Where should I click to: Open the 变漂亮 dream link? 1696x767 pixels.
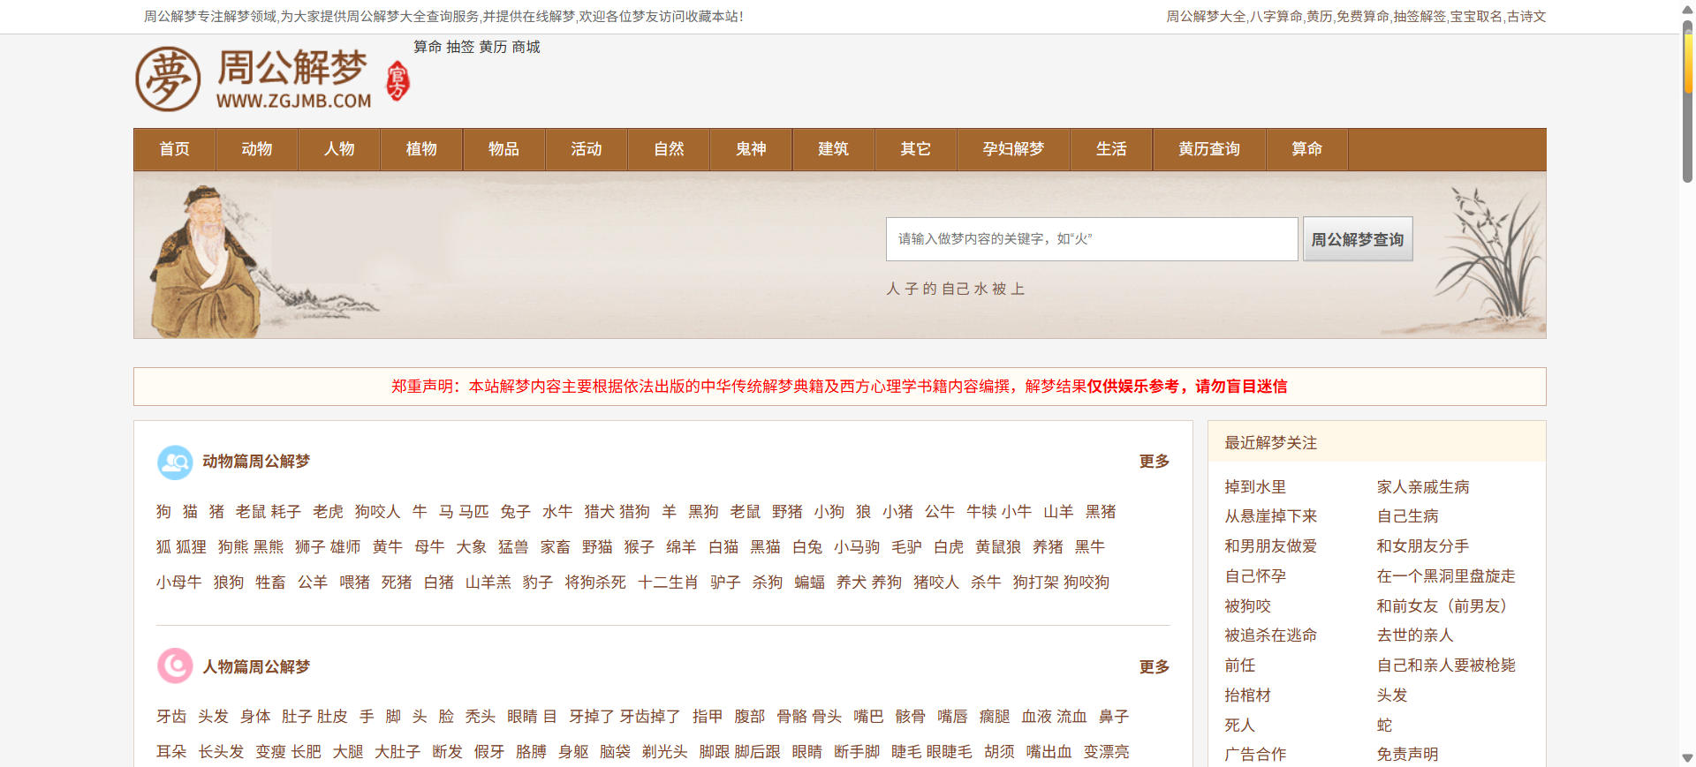click(1106, 752)
